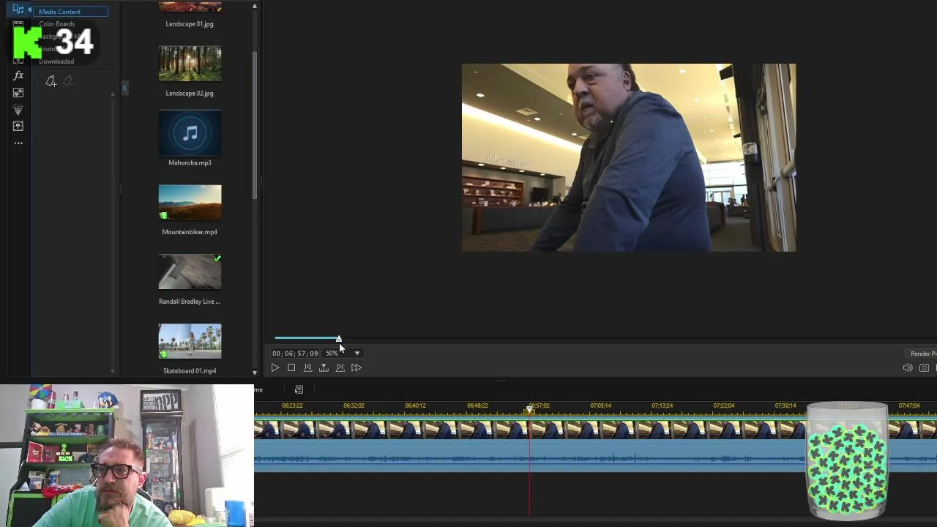Click tag panel scroll up arrow
937x527 pixels.
click(113, 94)
